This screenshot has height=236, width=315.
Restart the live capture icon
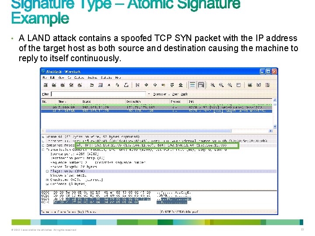click(80, 85)
